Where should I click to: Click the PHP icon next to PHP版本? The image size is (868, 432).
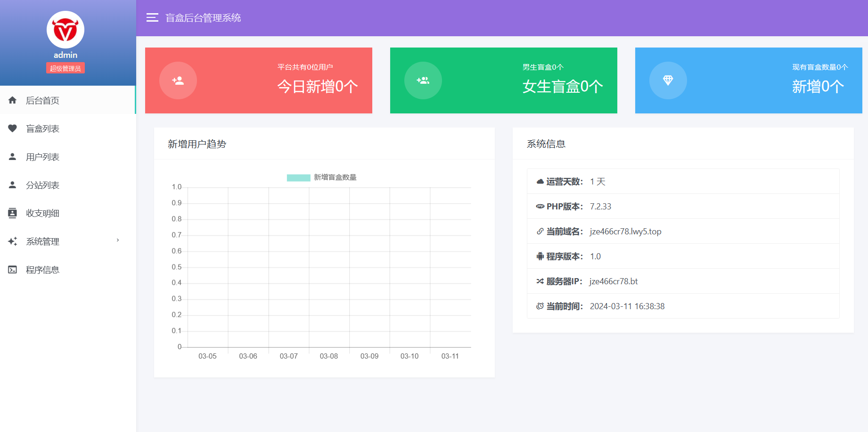[540, 207]
